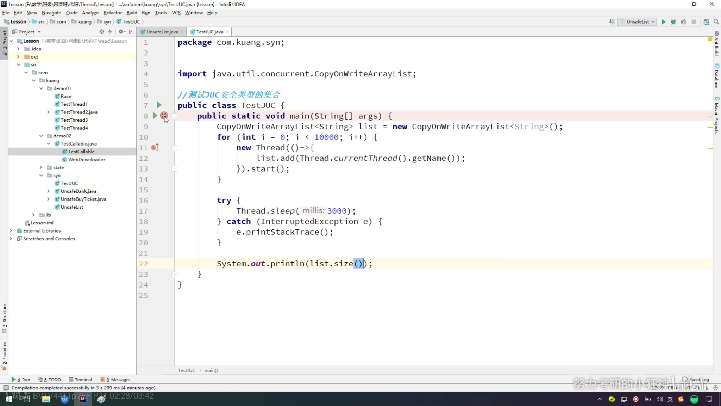Switch to IntelliJ IDEA in the taskbar
721x406 pixels.
coord(82,399)
